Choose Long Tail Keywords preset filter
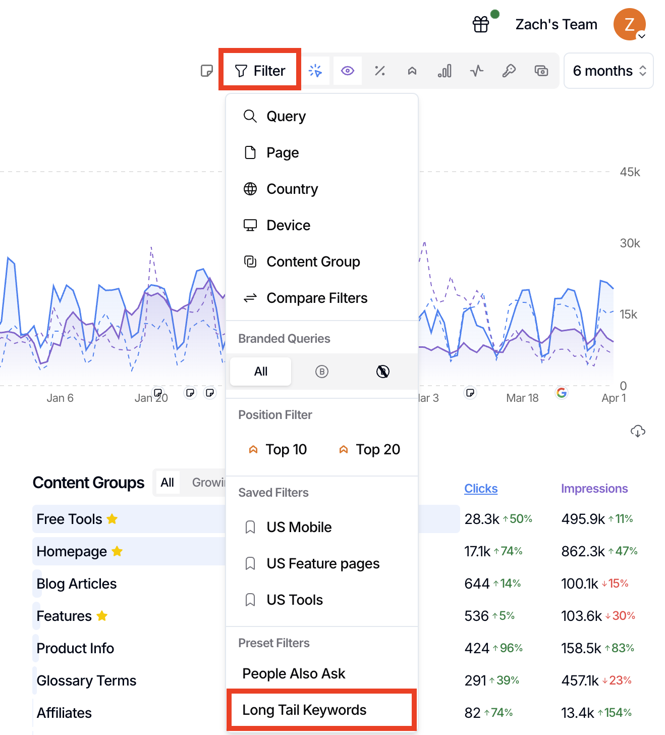The height and width of the screenshot is (735, 665). point(304,710)
